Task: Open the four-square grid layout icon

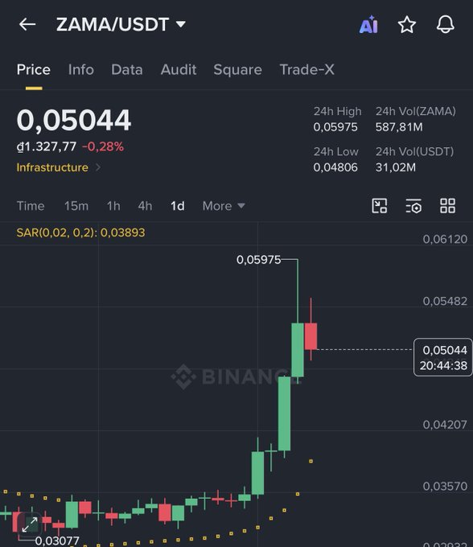Action: 447,205
